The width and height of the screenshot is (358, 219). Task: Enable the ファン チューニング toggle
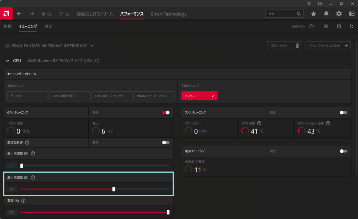(343, 113)
